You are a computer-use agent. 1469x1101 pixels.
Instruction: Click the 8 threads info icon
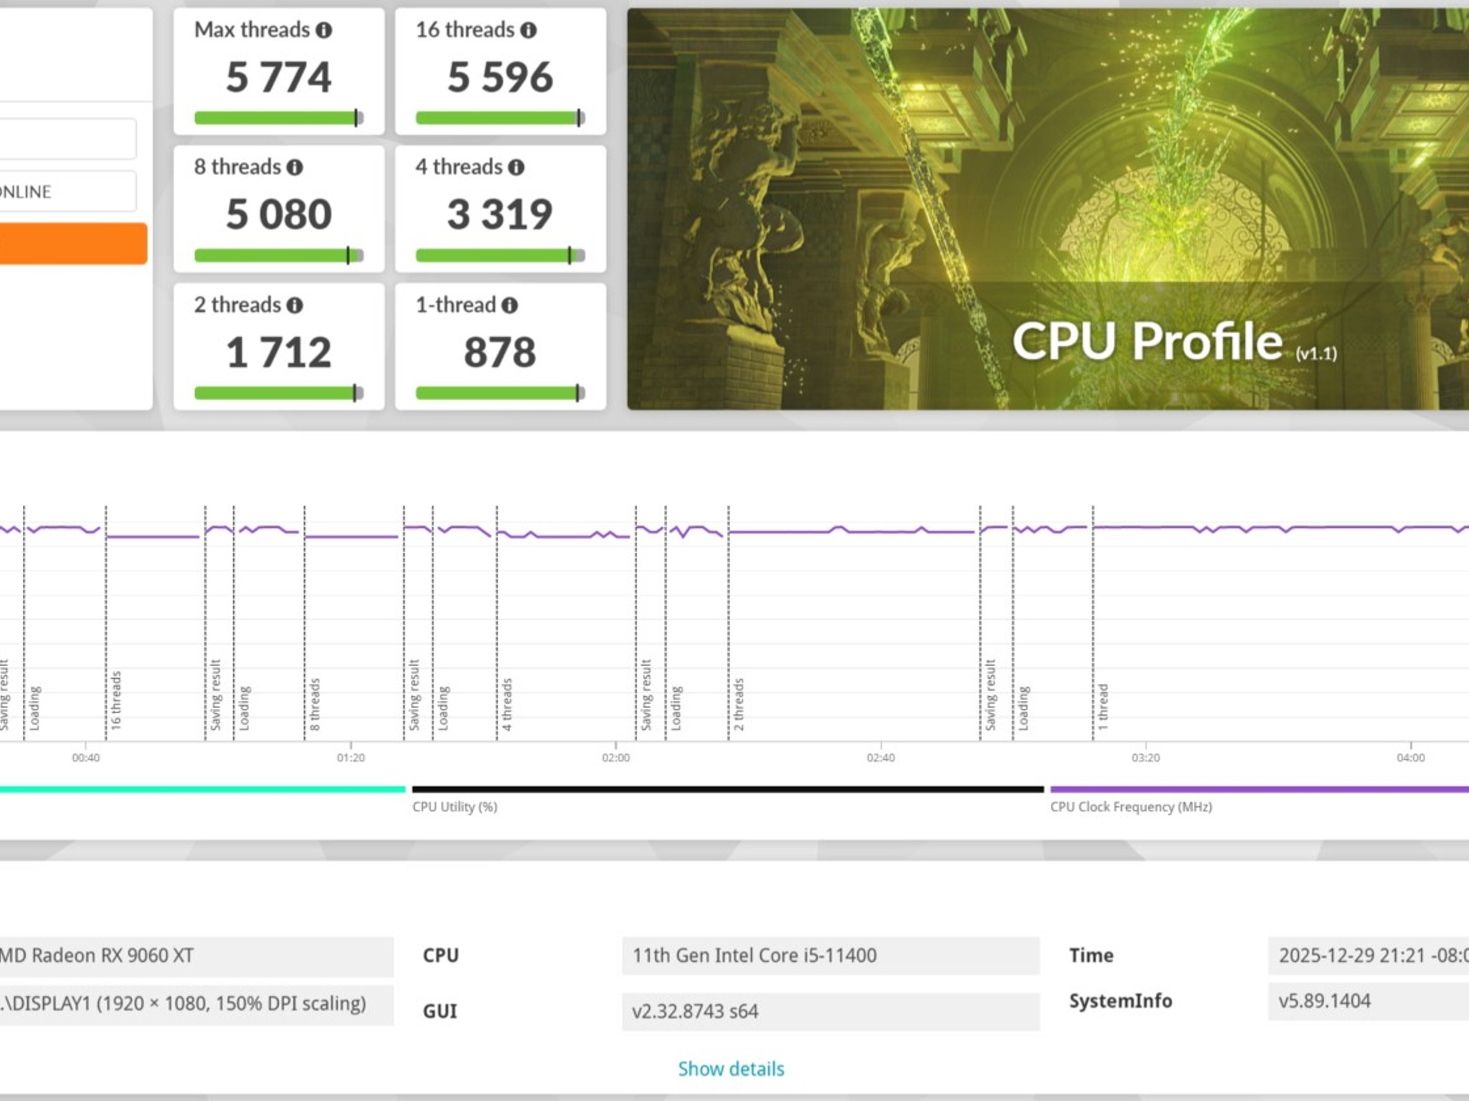[295, 168]
